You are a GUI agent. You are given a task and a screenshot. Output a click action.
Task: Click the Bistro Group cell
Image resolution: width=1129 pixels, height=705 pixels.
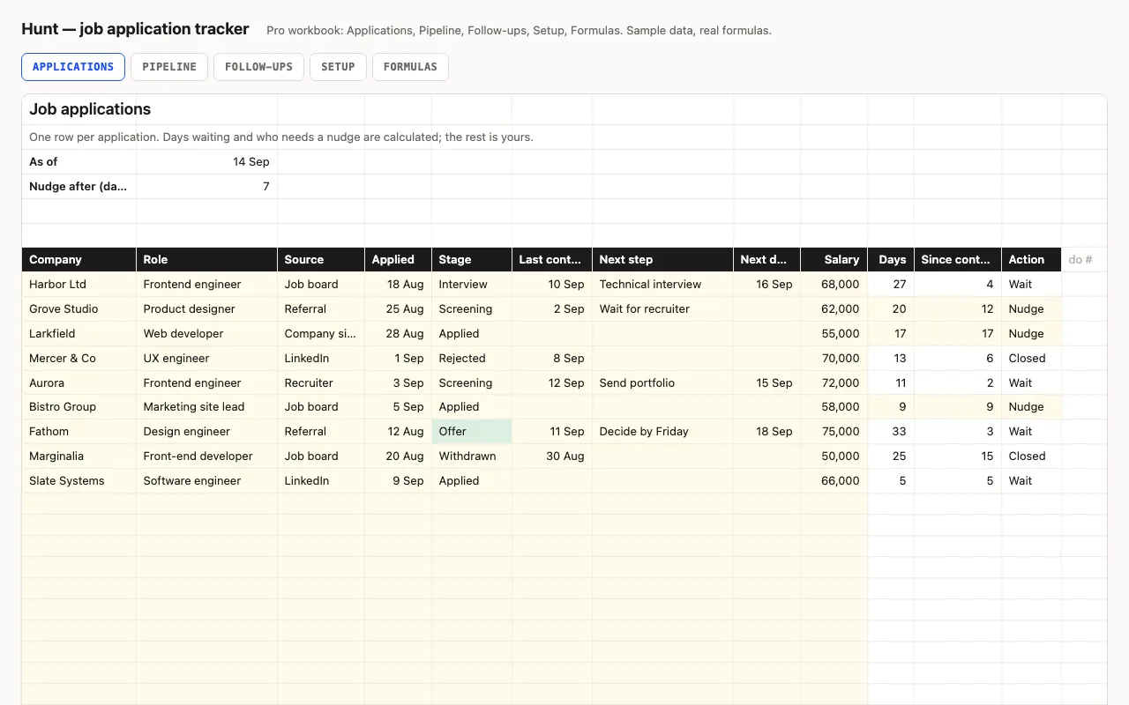[x=79, y=407]
